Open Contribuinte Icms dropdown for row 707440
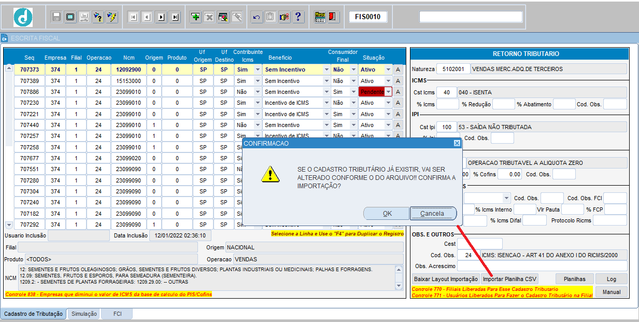 pos(258,125)
